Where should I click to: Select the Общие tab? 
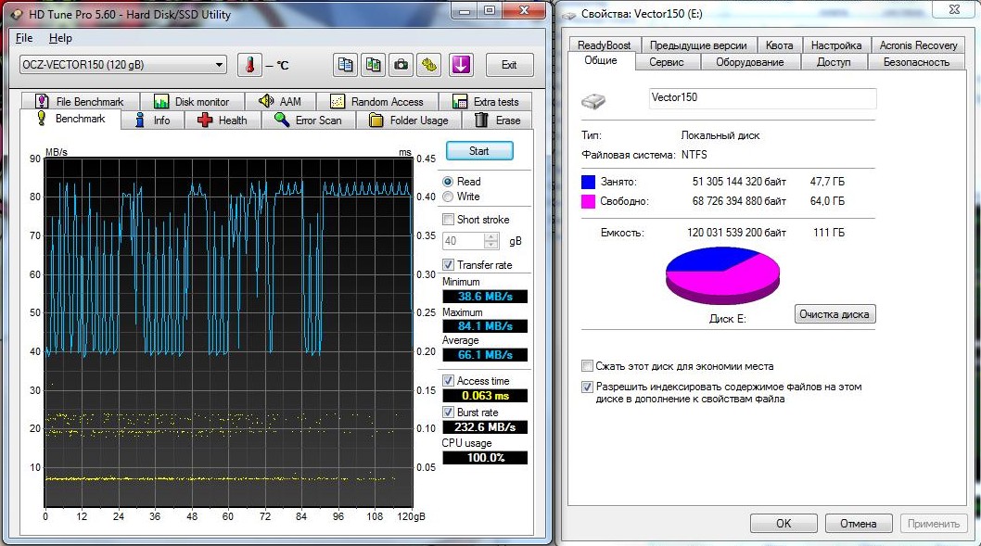click(601, 60)
